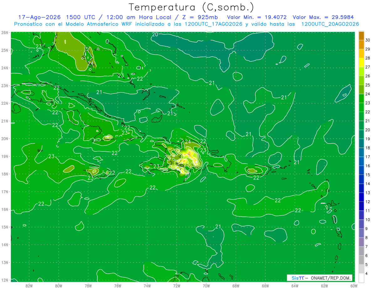Click the "23" contour label near 25N 82W
Viewport: 376px width, 290px height.
coord(39,47)
